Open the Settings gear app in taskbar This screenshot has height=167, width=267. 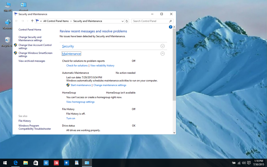[46, 163]
